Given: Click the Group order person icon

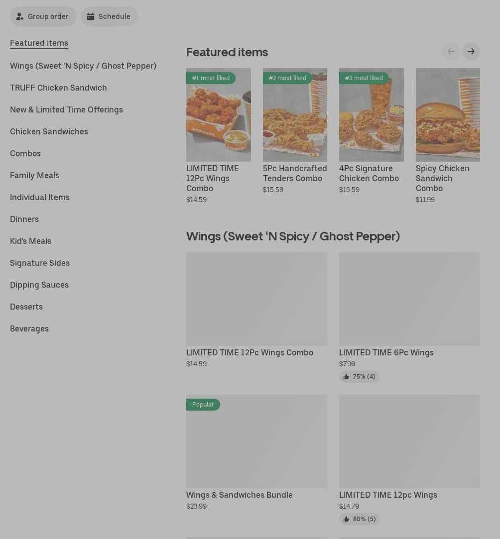Looking at the screenshot, I should point(20,16).
